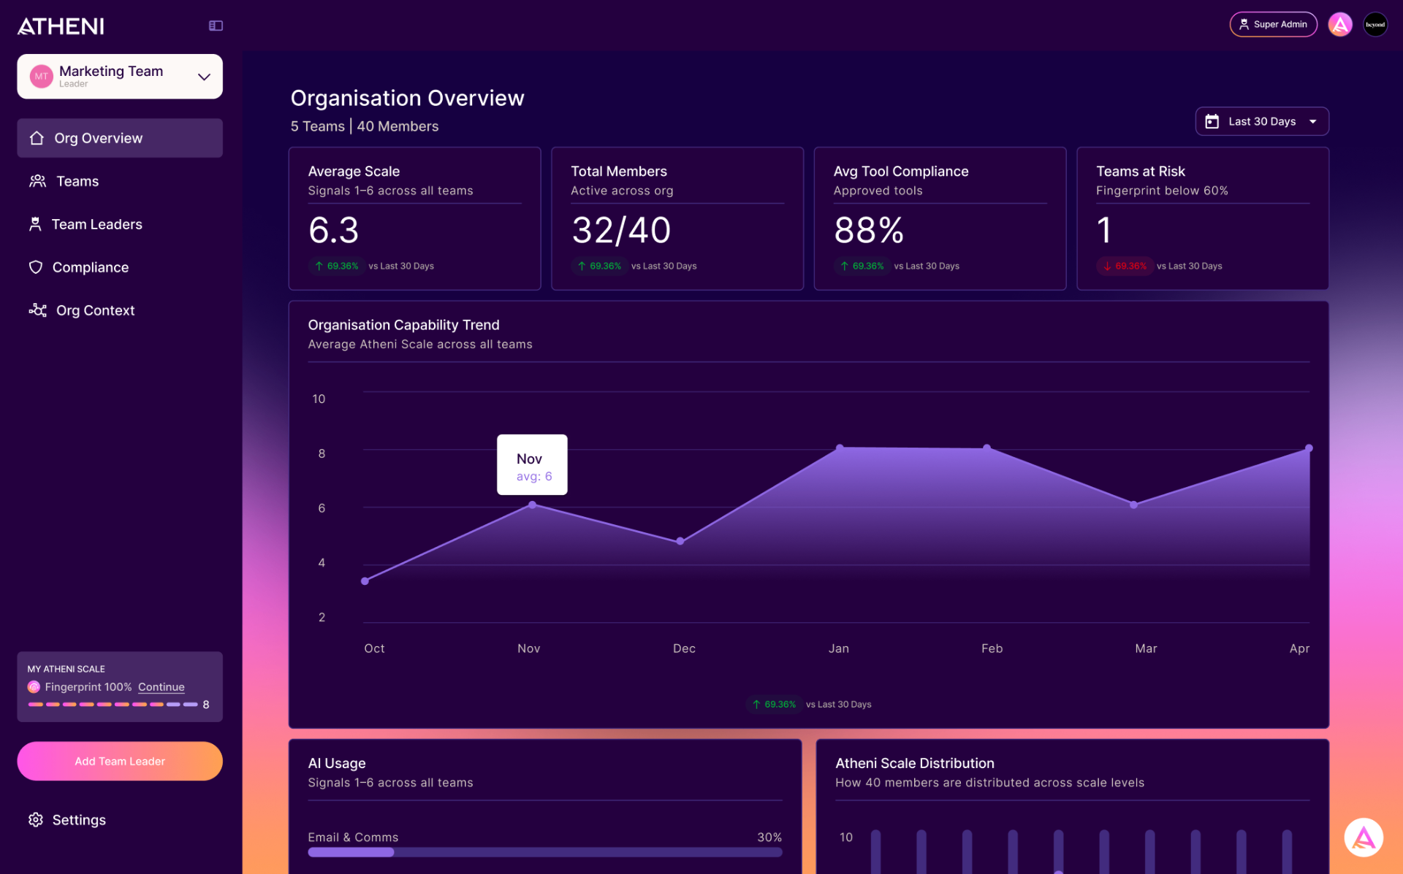This screenshot has width=1403, height=874.
Task: Open the Avg Tool Compliance card
Action: (940, 218)
